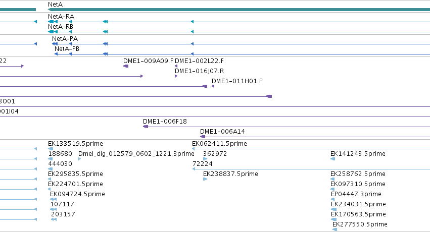Click the blue marker under EP04447.3prime
This screenshot has height=232, width=430.
(x=332, y=199)
